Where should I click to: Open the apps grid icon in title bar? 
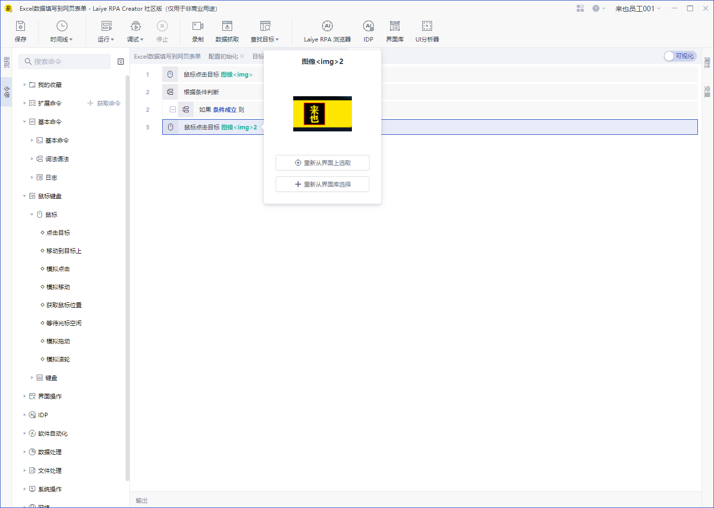pyautogui.click(x=580, y=8)
